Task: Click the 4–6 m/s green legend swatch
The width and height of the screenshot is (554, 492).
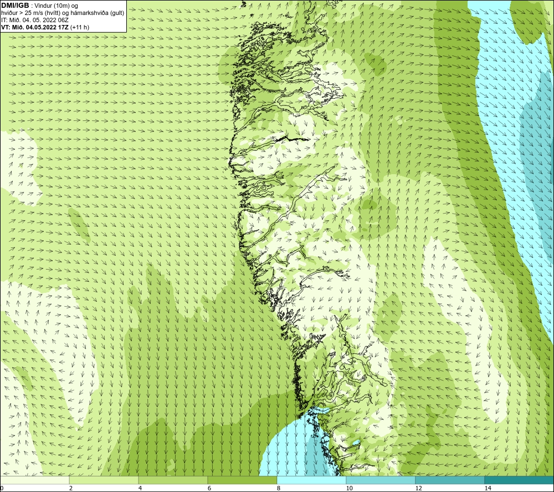Action: coord(173,480)
